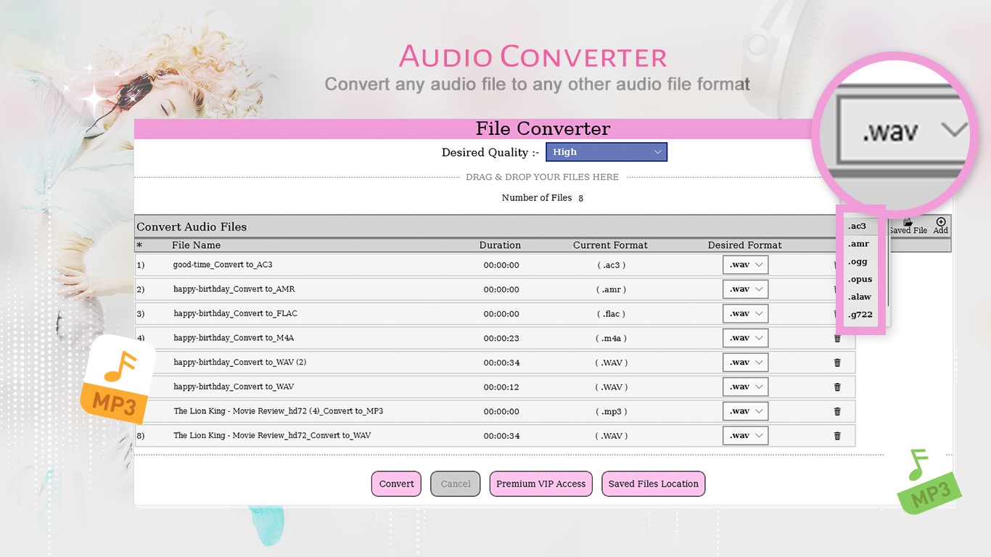Remove happy-birthday_Convert to_WAV (2) using trash icon

[837, 363]
